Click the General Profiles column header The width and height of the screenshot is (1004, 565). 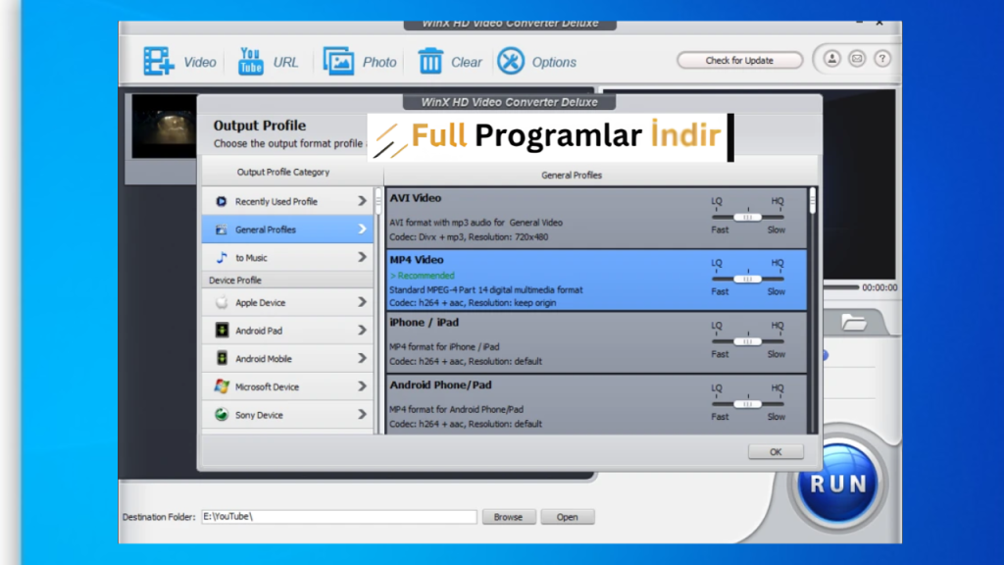tap(572, 175)
